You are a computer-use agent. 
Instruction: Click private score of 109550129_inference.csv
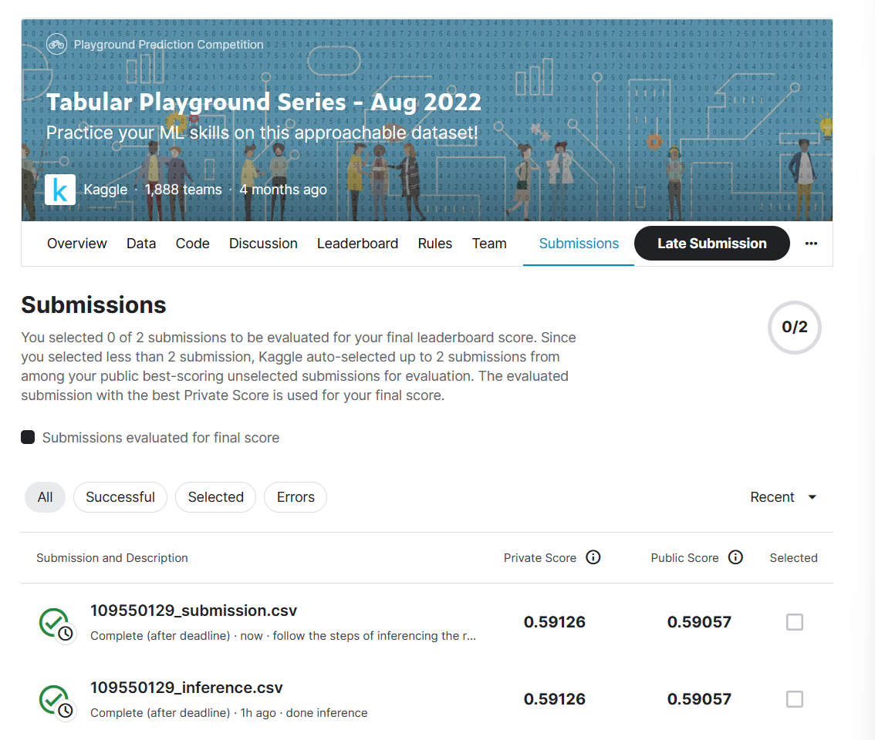tap(554, 698)
